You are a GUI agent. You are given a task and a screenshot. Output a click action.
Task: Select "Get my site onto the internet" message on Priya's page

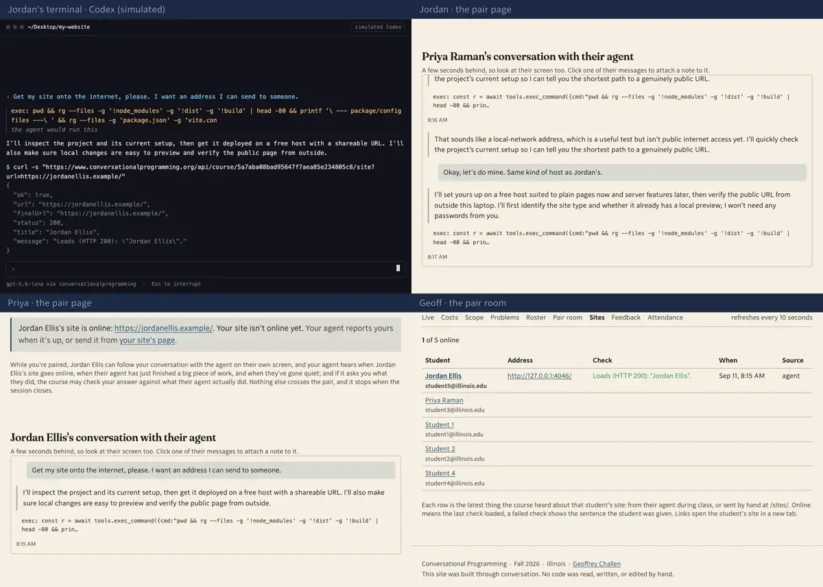211,470
